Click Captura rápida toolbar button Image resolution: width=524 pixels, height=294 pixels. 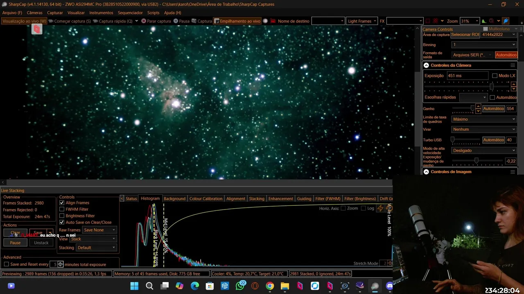point(113,21)
